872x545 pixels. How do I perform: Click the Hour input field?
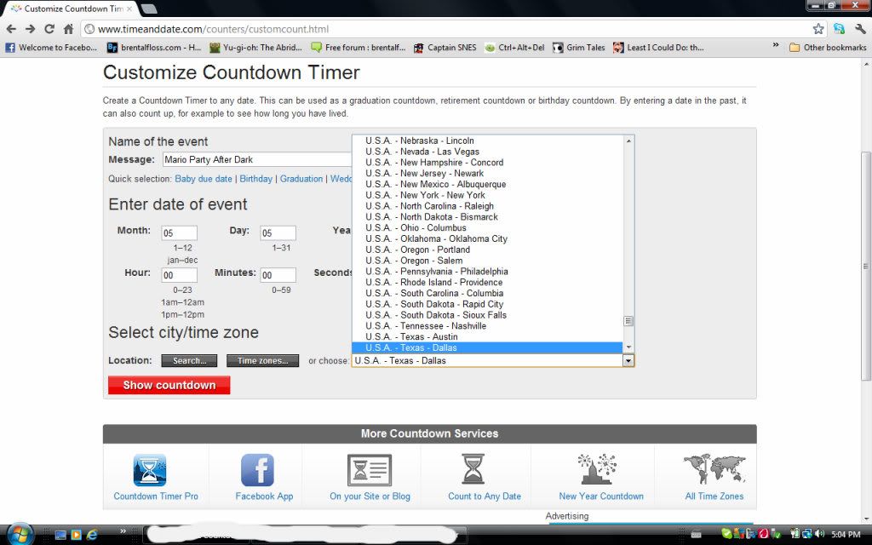point(179,275)
